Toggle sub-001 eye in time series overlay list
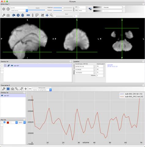Viewport: 145px width, 147px height. coord(2,96)
